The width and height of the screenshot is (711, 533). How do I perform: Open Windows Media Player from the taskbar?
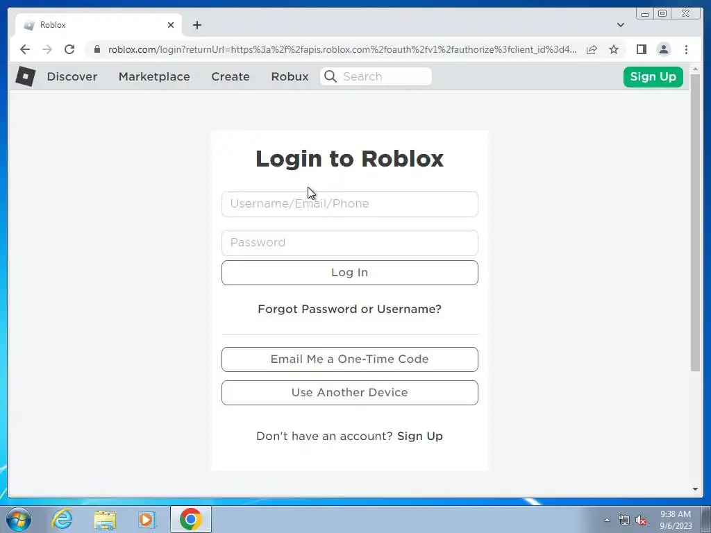[147, 519]
